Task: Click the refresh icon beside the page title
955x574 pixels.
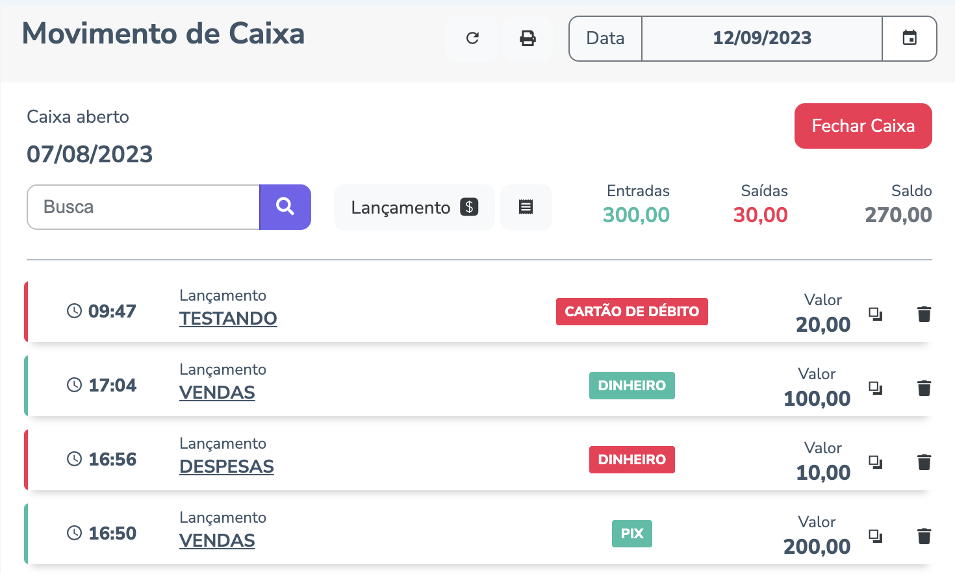Action: pyautogui.click(x=472, y=38)
